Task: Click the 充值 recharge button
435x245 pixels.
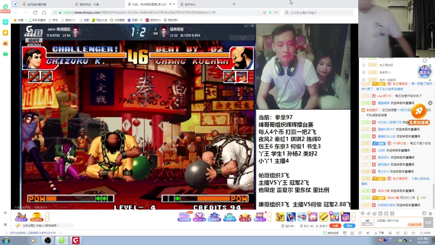Action: click(335, 226)
